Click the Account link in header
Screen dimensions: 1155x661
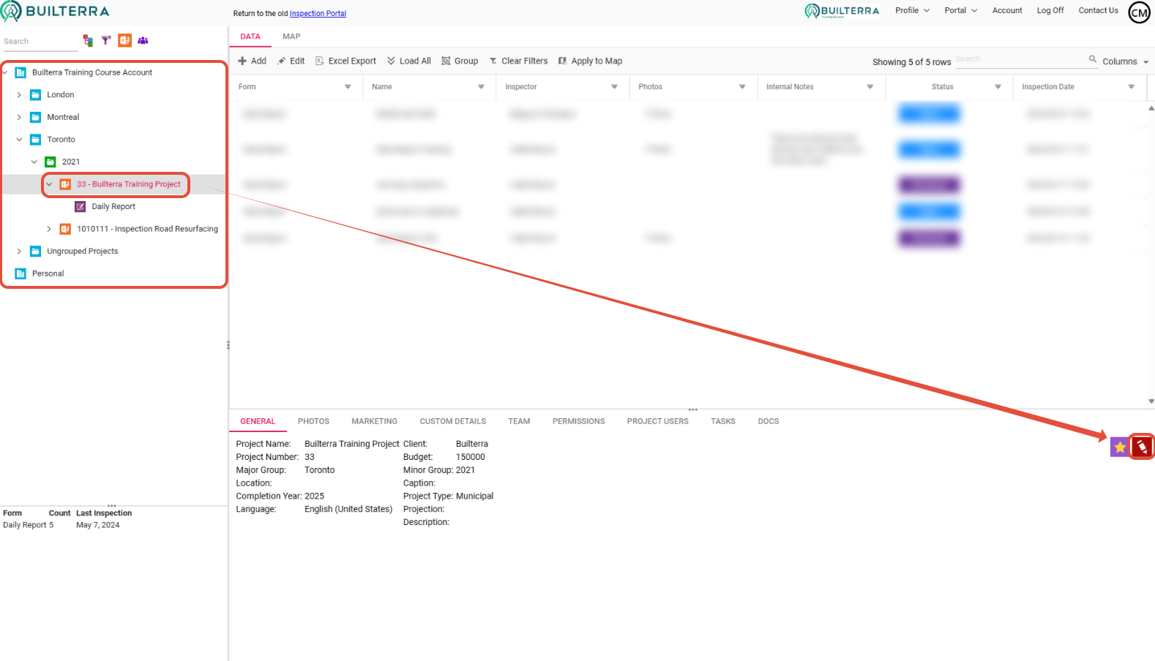(x=1007, y=10)
